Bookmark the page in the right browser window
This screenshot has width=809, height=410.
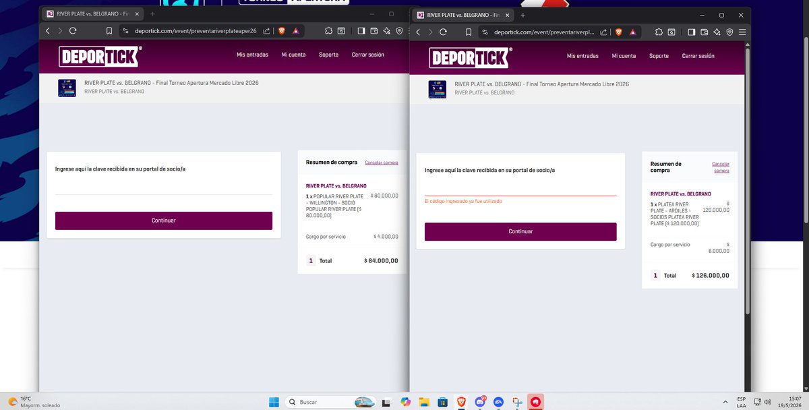click(x=469, y=32)
